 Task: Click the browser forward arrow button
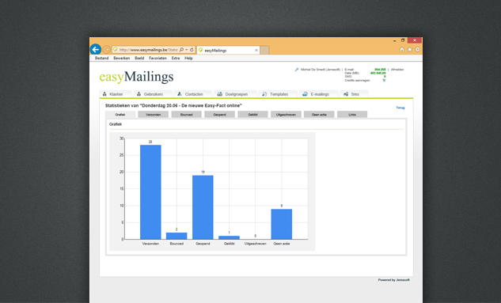(106, 50)
